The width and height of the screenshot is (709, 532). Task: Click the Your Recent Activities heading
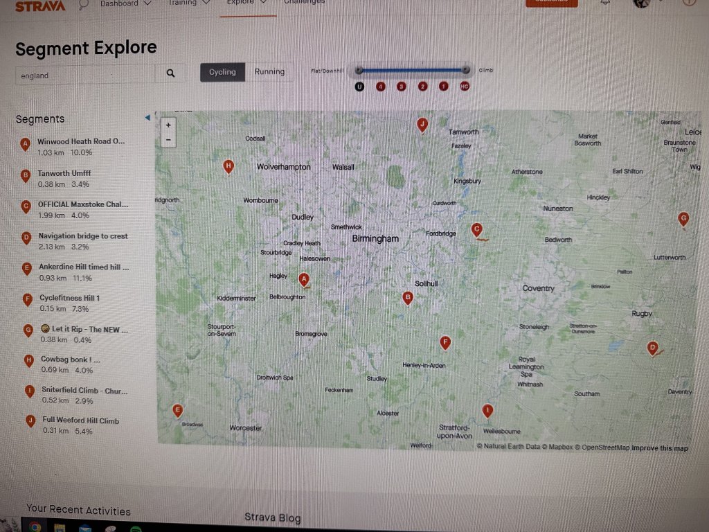78,510
